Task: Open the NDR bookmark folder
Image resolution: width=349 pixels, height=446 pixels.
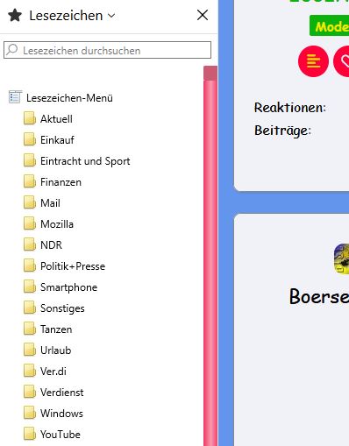Action: (51, 245)
